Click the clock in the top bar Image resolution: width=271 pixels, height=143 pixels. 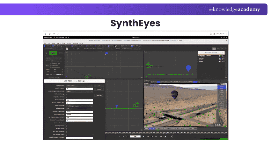click(x=136, y=37)
